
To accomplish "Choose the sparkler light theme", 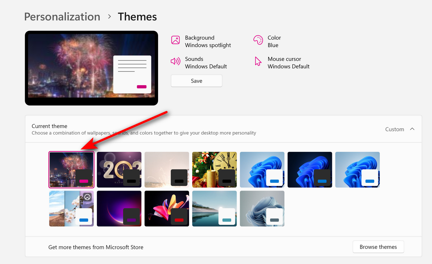I will tap(167, 170).
